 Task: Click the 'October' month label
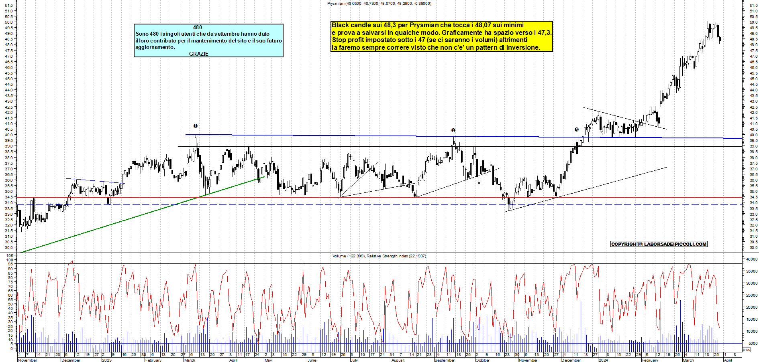point(482,360)
